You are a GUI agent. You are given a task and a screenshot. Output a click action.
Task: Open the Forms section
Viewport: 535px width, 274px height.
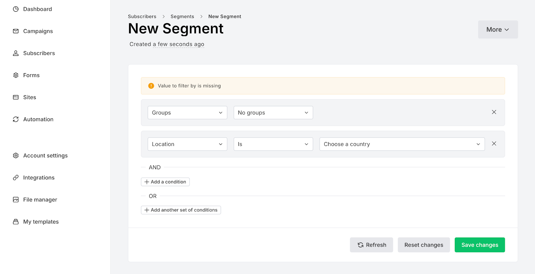(31, 75)
